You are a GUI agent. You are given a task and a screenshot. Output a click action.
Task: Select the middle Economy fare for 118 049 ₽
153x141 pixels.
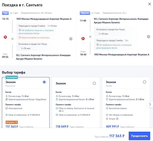[x=94, y=83]
